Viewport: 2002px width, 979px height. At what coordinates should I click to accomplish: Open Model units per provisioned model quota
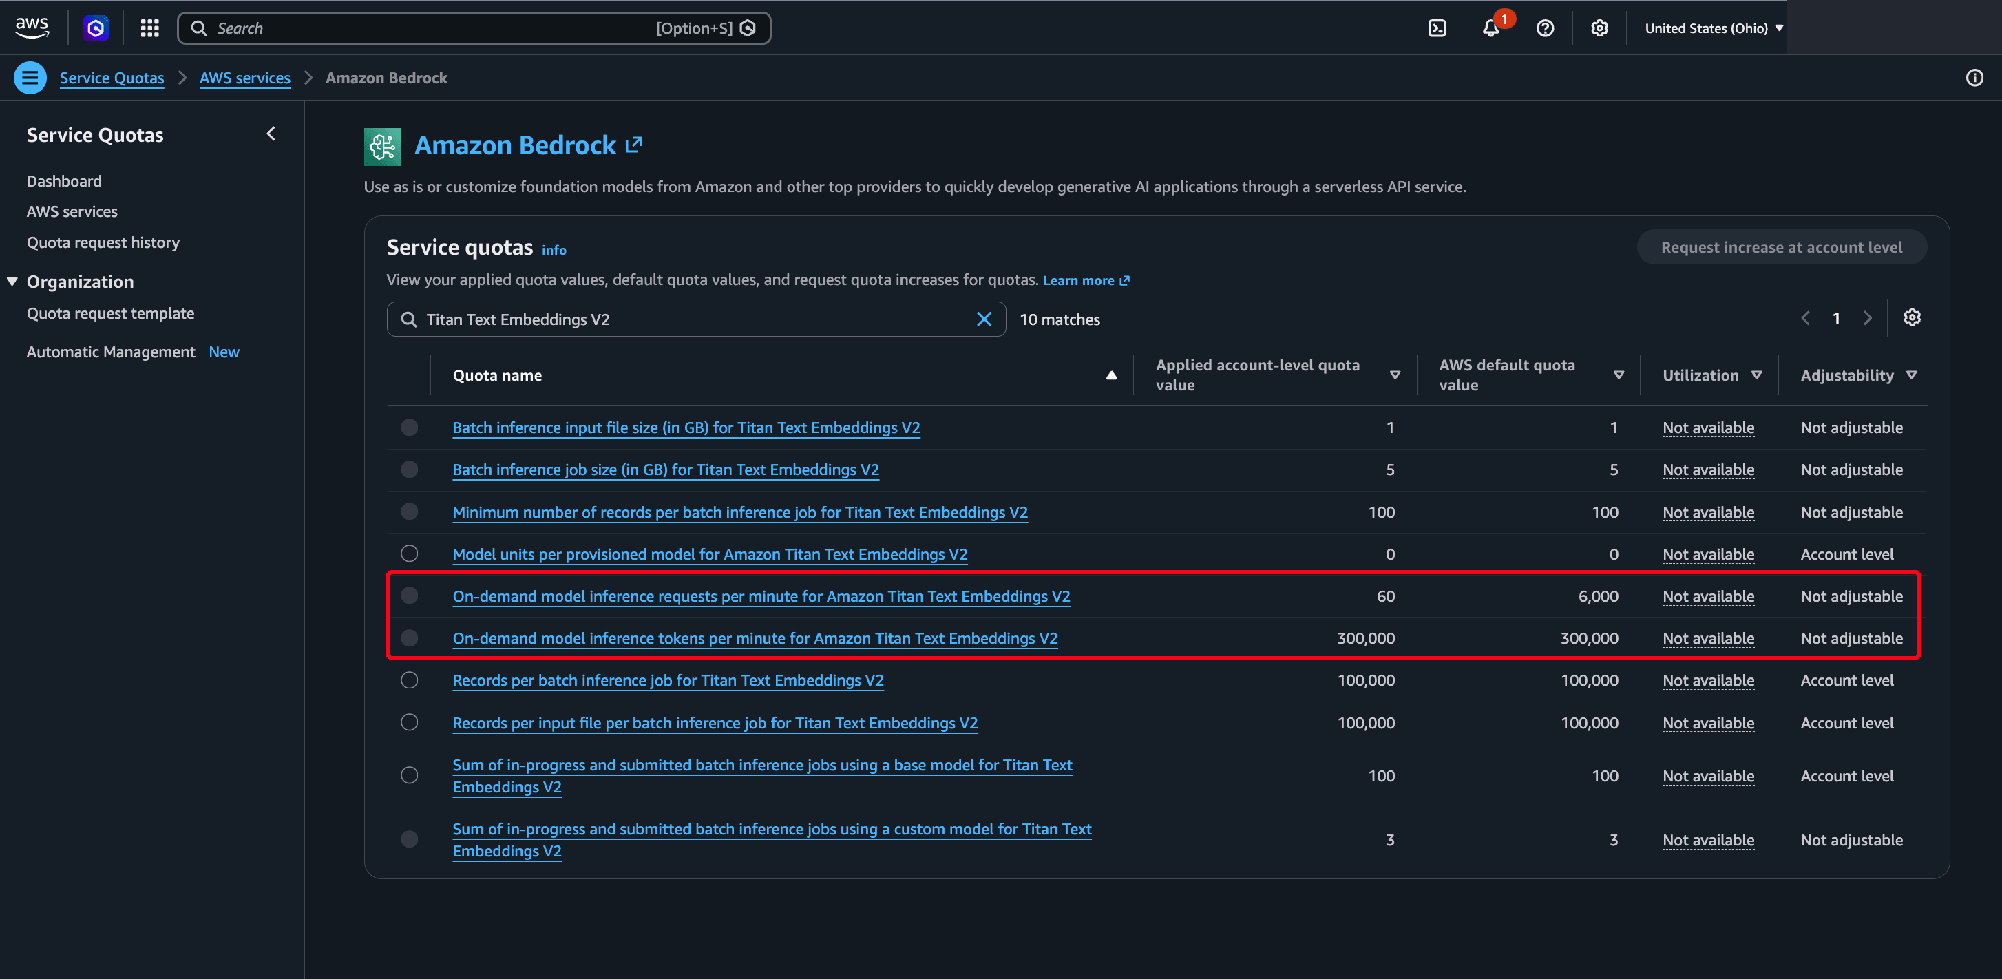click(x=710, y=554)
